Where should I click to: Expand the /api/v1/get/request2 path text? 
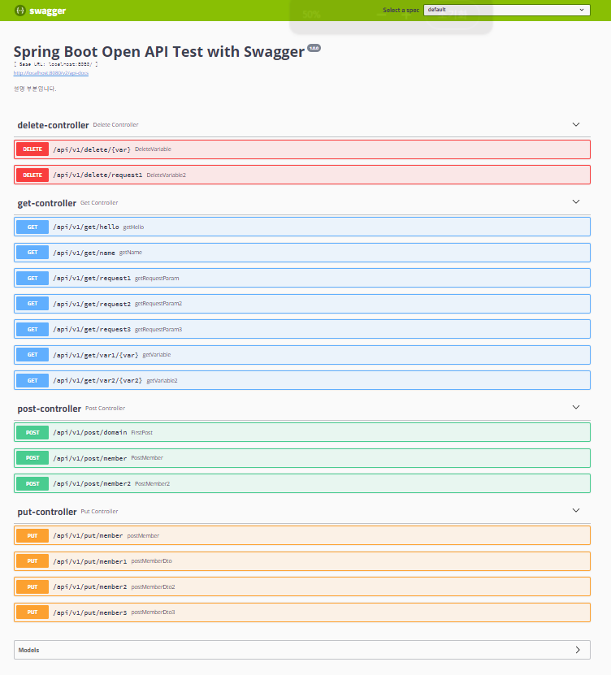coord(92,304)
